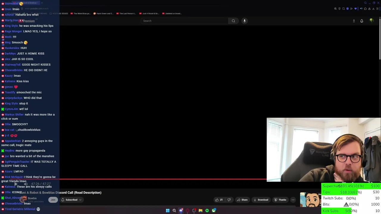Click the browser tab audio speaker icon
The width and height of the screenshot is (381, 214).
click(361, 9)
